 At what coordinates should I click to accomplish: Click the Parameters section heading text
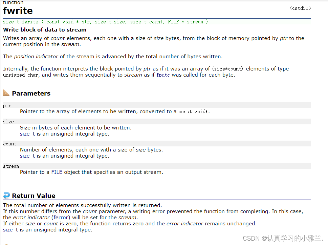[x=31, y=94]
